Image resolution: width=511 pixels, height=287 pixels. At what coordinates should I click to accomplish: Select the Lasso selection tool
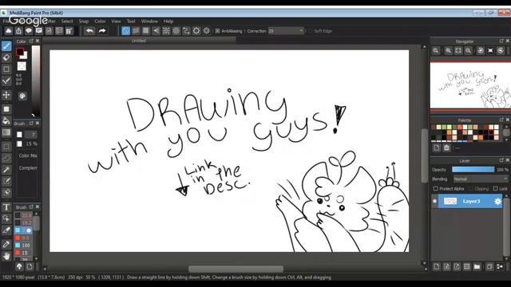[x=6, y=158]
